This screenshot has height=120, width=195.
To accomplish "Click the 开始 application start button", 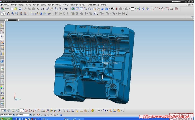I will (5, 9).
